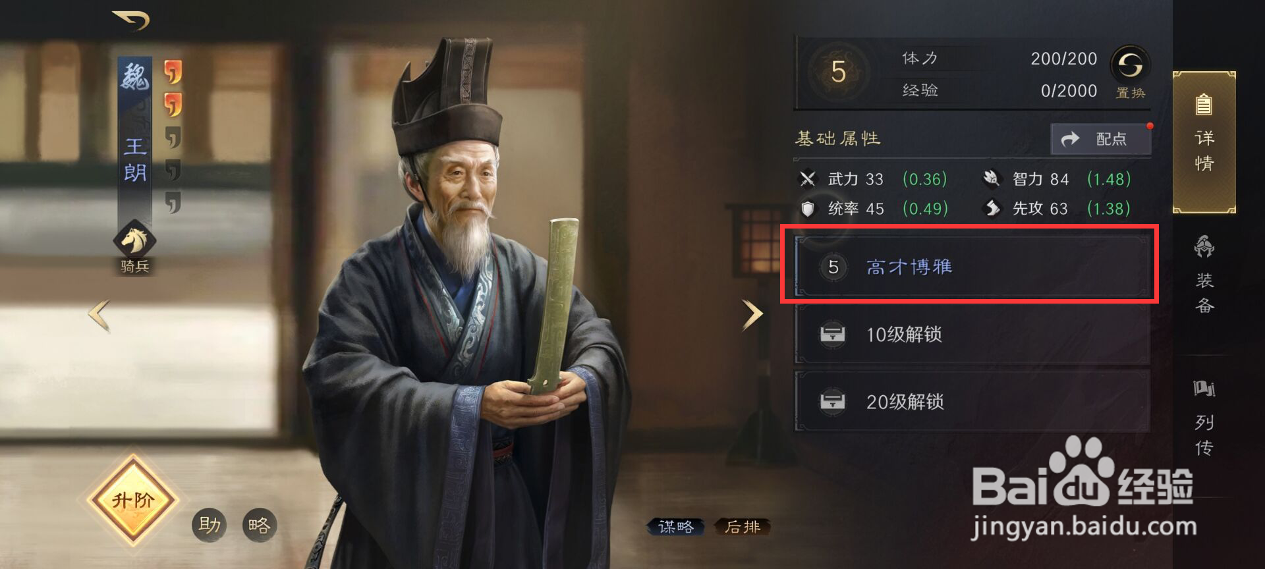Show next hero with right chevron
Viewport: 1265px width, 569px height.
[x=752, y=314]
